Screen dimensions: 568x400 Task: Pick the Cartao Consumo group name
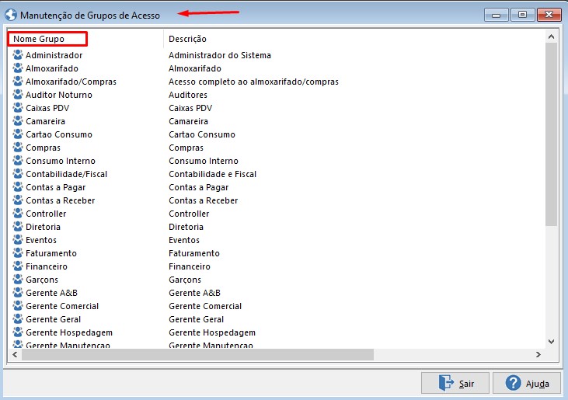(x=59, y=134)
